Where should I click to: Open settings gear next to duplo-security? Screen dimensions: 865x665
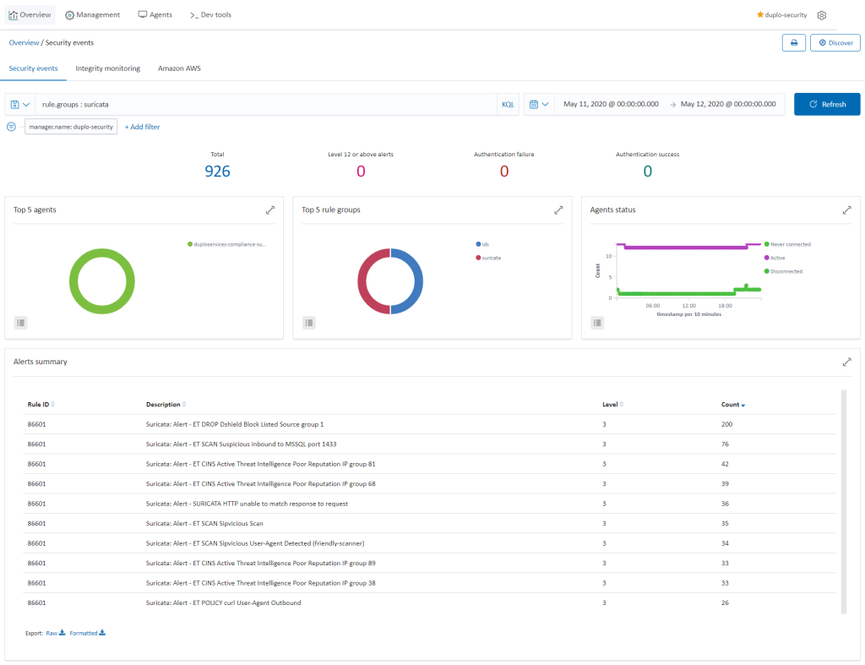coord(822,15)
